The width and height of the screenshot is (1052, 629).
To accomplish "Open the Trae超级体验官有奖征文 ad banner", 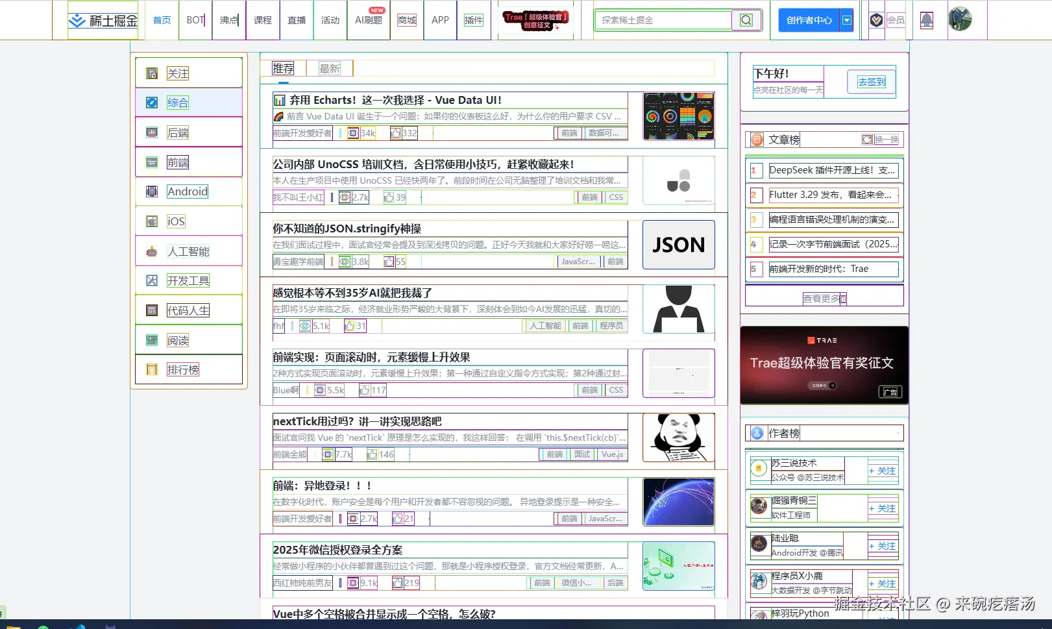I will [x=824, y=365].
